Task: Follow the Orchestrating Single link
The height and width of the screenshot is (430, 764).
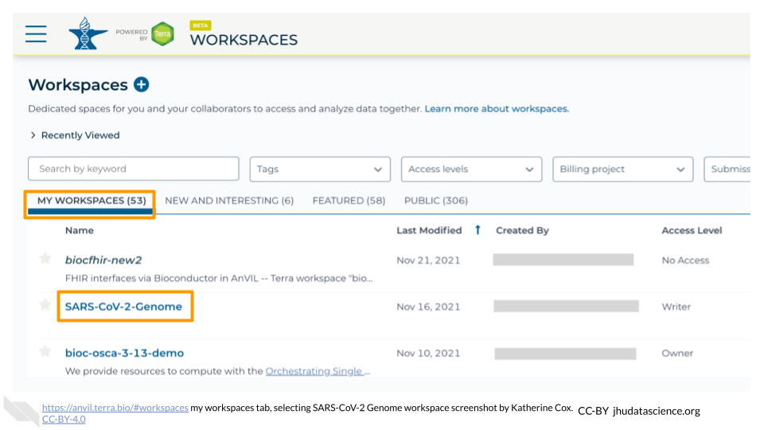Action: click(x=315, y=371)
